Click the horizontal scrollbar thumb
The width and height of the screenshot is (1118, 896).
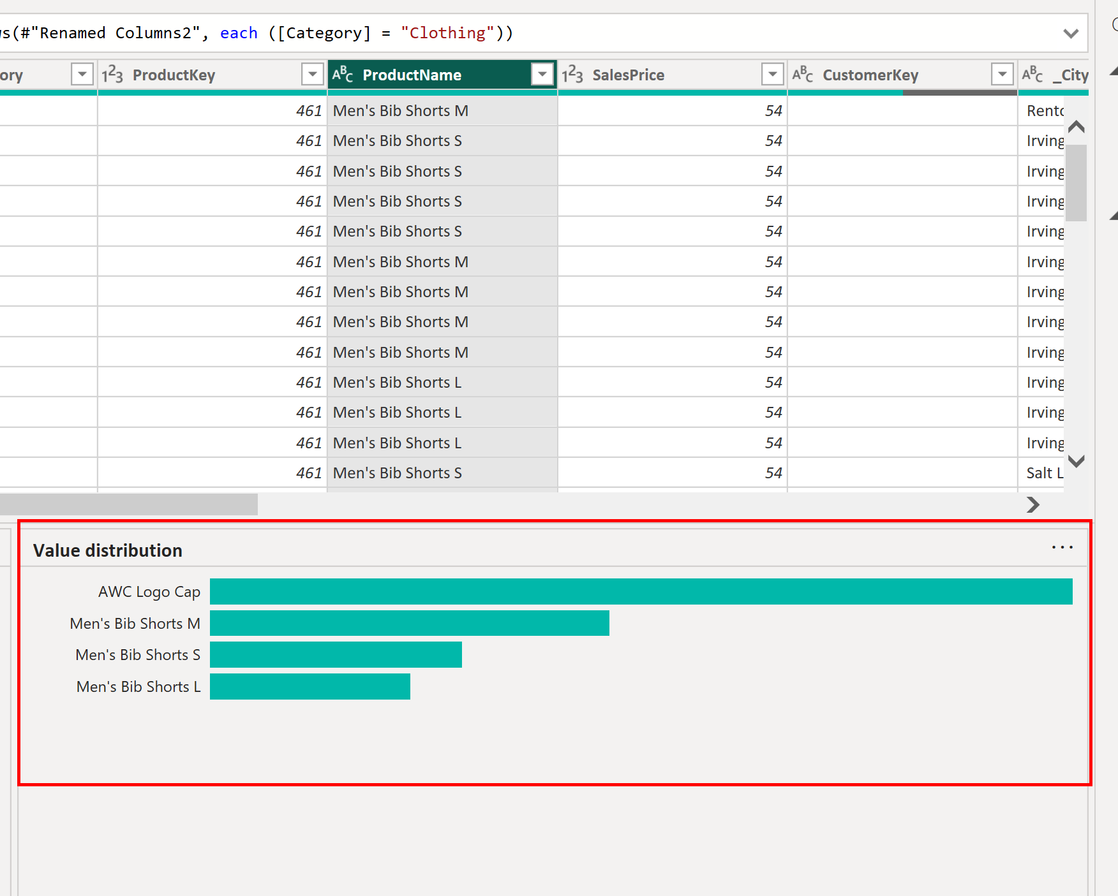click(128, 504)
